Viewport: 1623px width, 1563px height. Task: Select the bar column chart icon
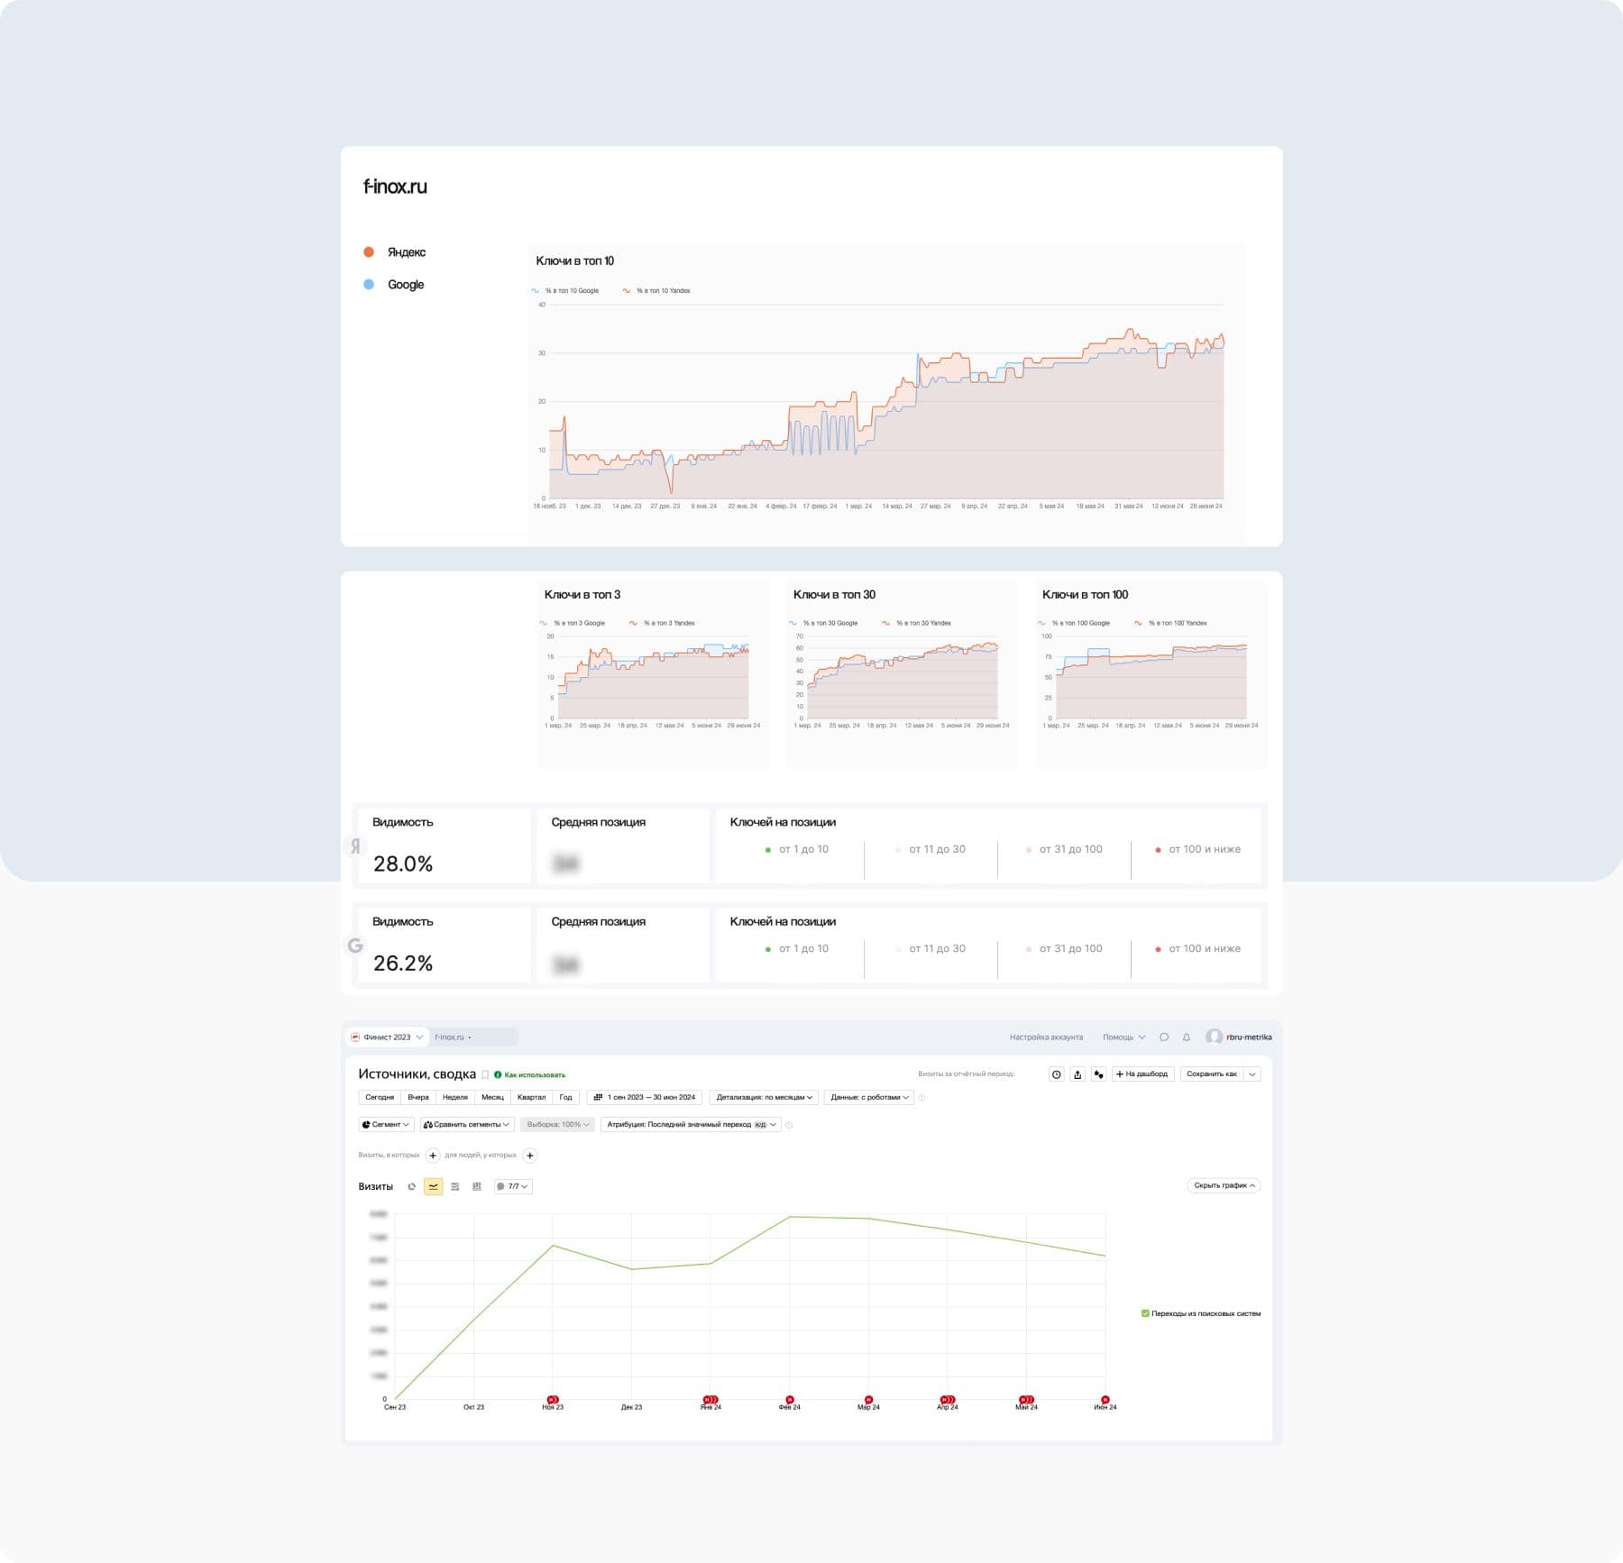pos(477,1187)
